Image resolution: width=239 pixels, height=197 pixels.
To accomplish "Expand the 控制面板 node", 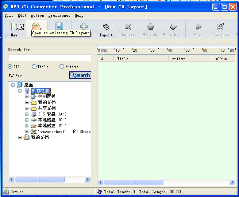I will click(x=27, y=96).
